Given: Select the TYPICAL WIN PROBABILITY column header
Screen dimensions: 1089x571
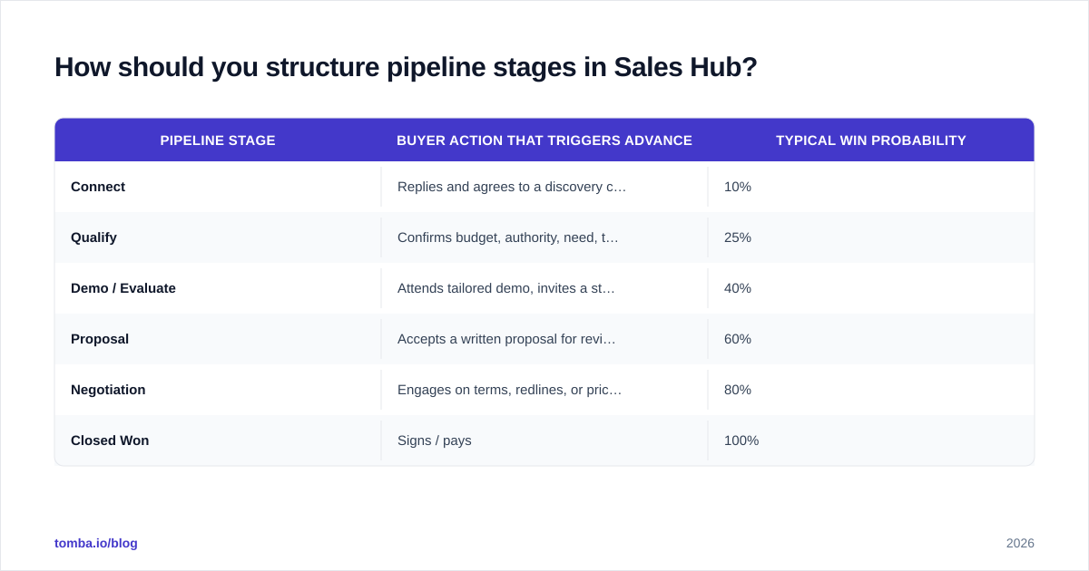Looking at the screenshot, I should tap(871, 140).
